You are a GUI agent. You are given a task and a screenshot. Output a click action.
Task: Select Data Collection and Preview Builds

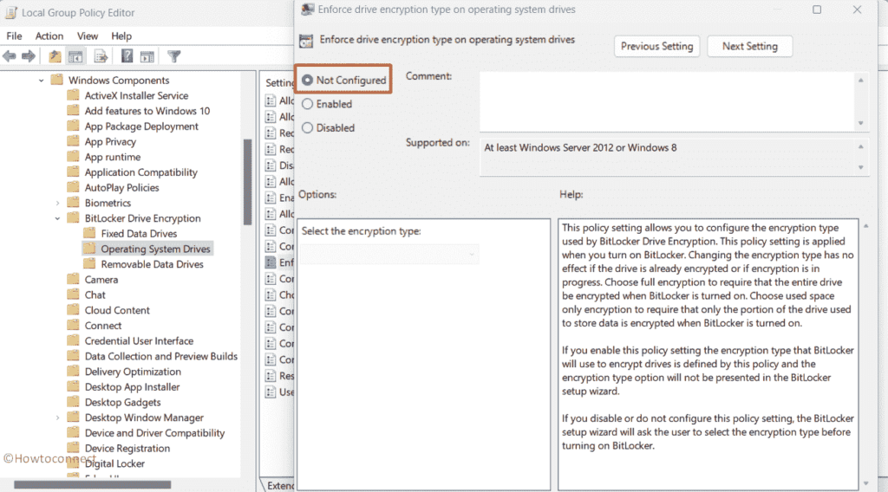(x=160, y=356)
